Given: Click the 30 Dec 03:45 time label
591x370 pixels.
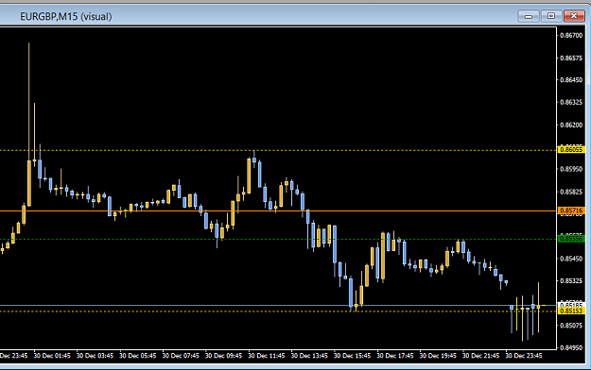Looking at the screenshot, I should click(x=95, y=355).
